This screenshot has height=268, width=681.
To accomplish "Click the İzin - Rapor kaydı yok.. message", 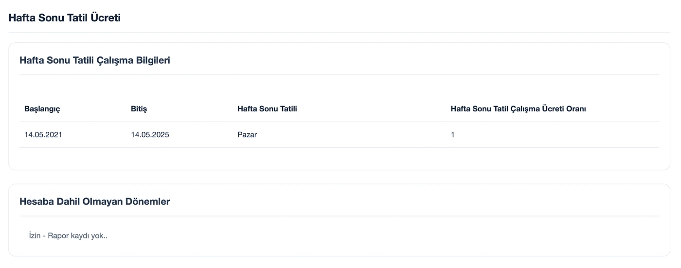I will [68, 236].
